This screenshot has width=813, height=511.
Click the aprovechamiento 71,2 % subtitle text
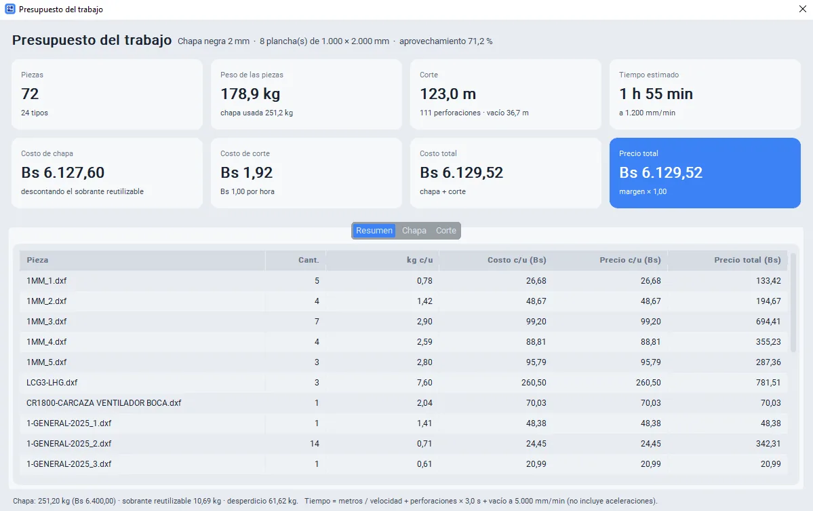446,41
